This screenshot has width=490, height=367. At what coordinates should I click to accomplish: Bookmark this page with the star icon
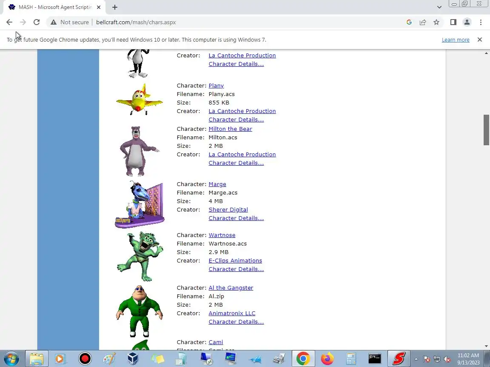point(436,22)
